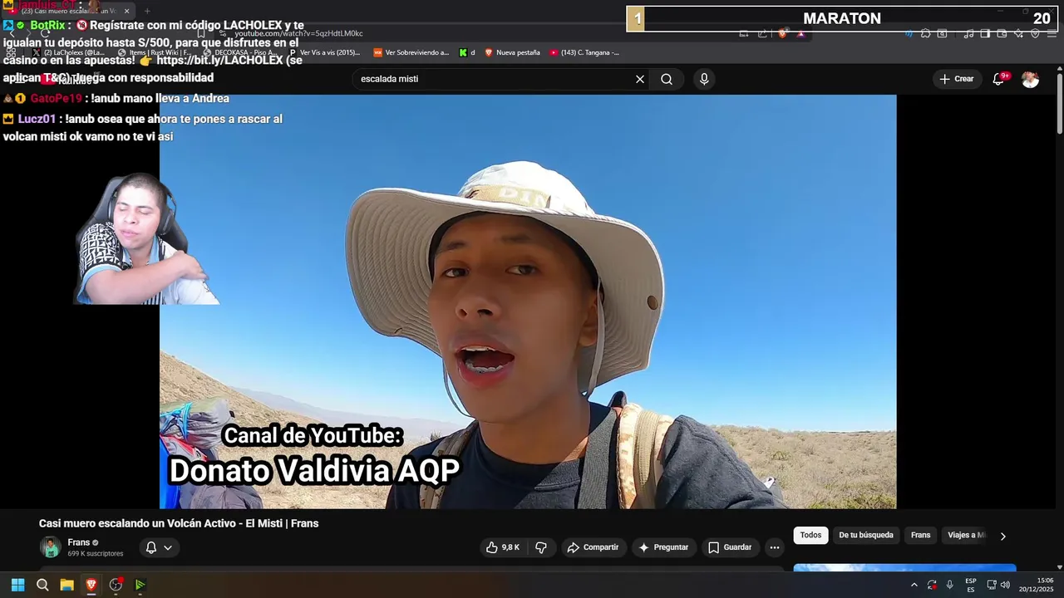Clear the 'escalada misti' search text

point(640,79)
